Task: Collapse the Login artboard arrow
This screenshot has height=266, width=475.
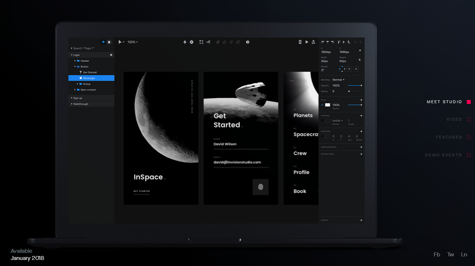Action: click(x=71, y=55)
